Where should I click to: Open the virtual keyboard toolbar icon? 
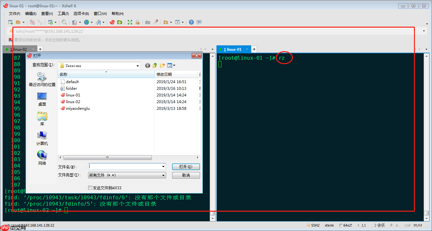click(x=148, y=22)
